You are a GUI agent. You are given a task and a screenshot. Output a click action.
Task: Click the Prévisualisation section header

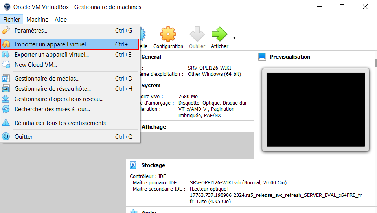(x=290, y=57)
